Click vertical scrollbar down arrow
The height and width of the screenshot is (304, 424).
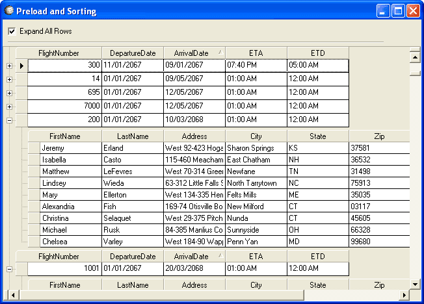(415, 285)
